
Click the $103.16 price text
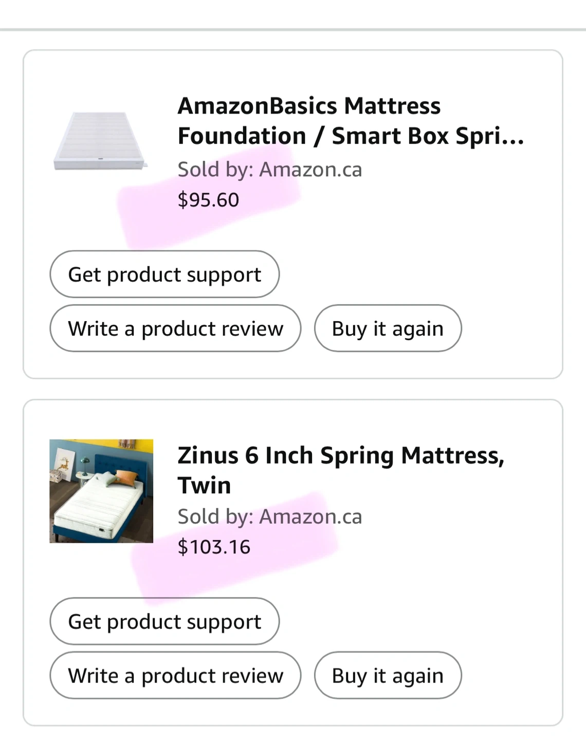(214, 547)
